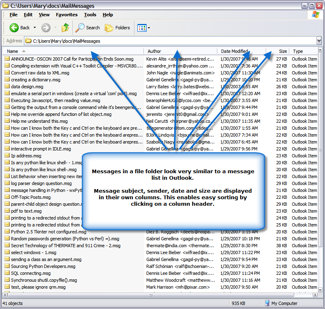Screen dimensions: 325x309
Task: Click envelope icon of pdf to text.msg
Action: coord(7,211)
